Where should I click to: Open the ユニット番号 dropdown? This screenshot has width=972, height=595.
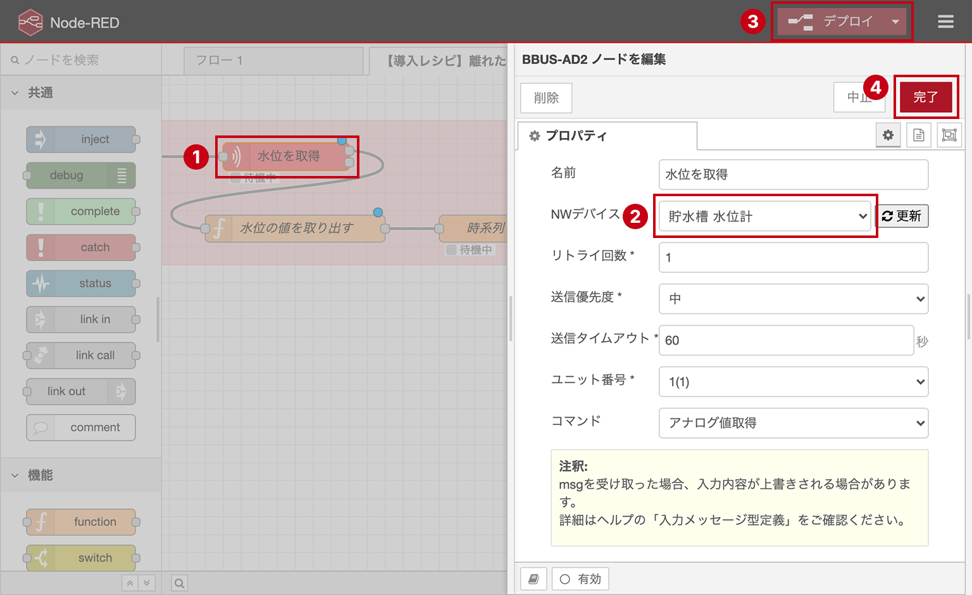pos(794,382)
